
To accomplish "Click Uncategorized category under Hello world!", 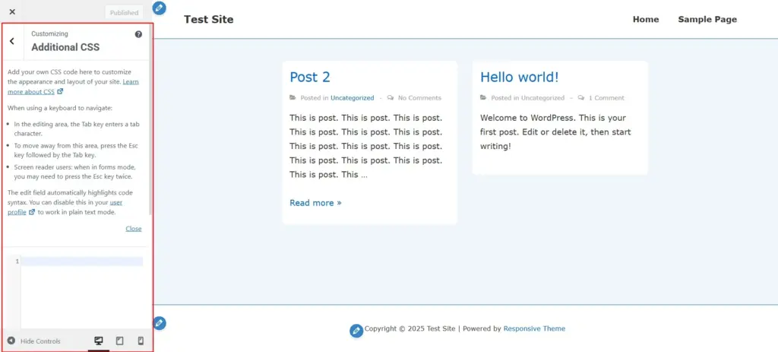I will (x=542, y=98).
